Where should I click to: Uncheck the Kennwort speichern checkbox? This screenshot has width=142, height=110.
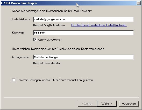(x=35, y=40)
